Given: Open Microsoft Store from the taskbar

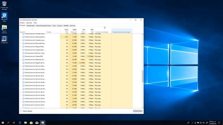Looking at the screenshot, I should [x=31, y=123].
